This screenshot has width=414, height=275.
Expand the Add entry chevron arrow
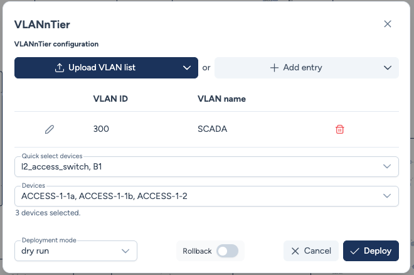click(x=386, y=68)
